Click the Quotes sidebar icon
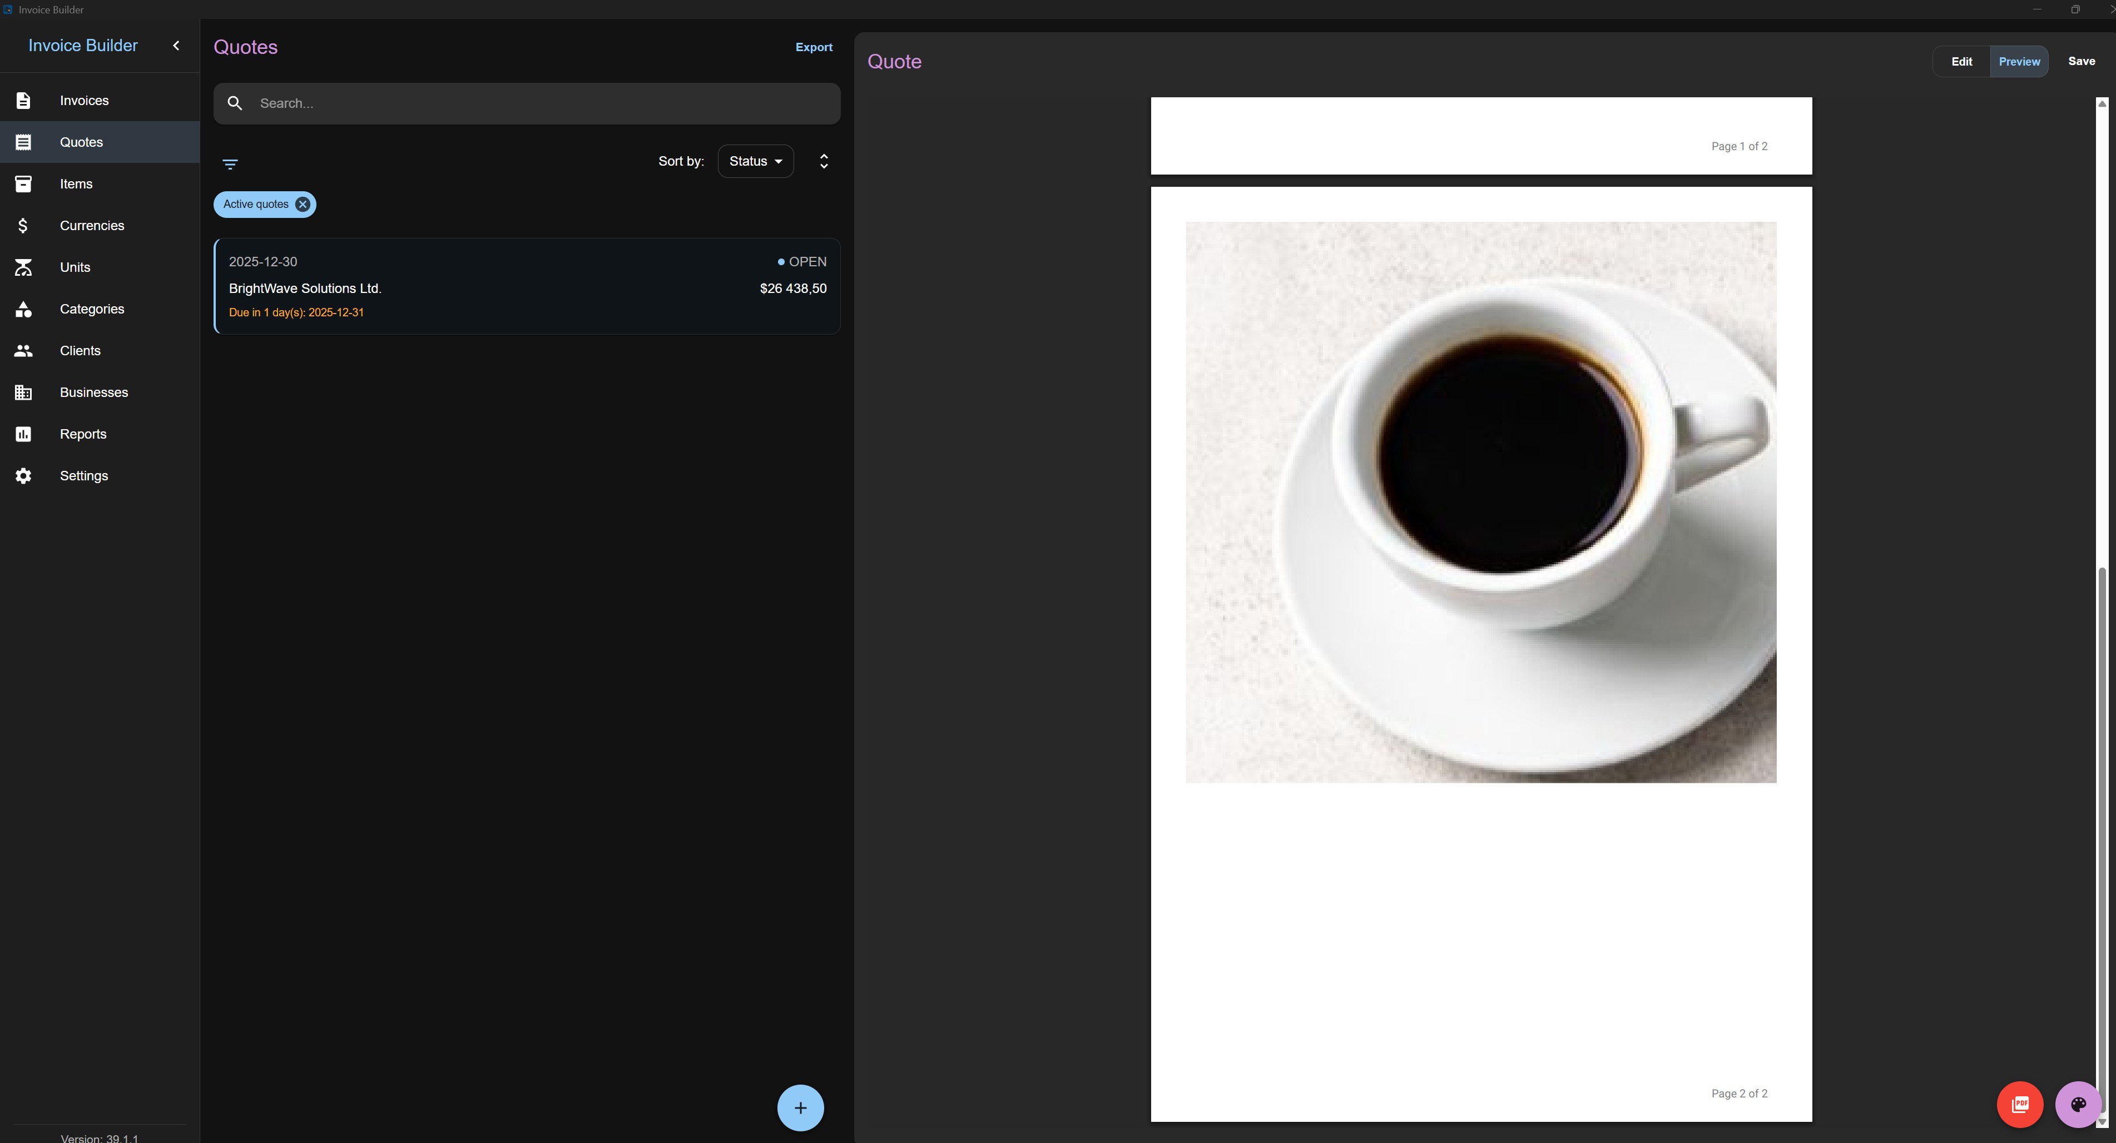This screenshot has height=1143, width=2116. (23, 142)
